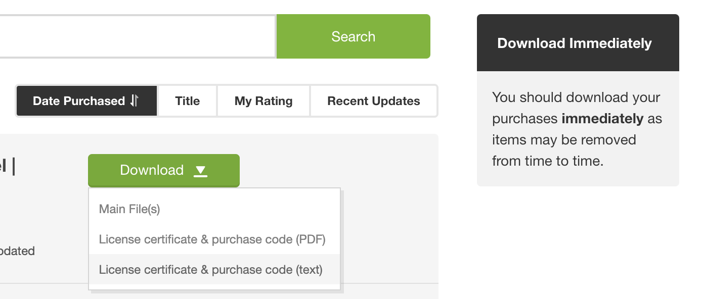Click the Download dropdown arrow icon
Image resolution: width=703 pixels, height=299 pixels.
(x=201, y=171)
